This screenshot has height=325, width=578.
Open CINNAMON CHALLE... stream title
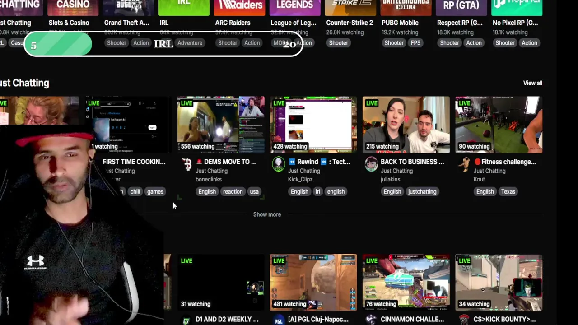(x=412, y=319)
